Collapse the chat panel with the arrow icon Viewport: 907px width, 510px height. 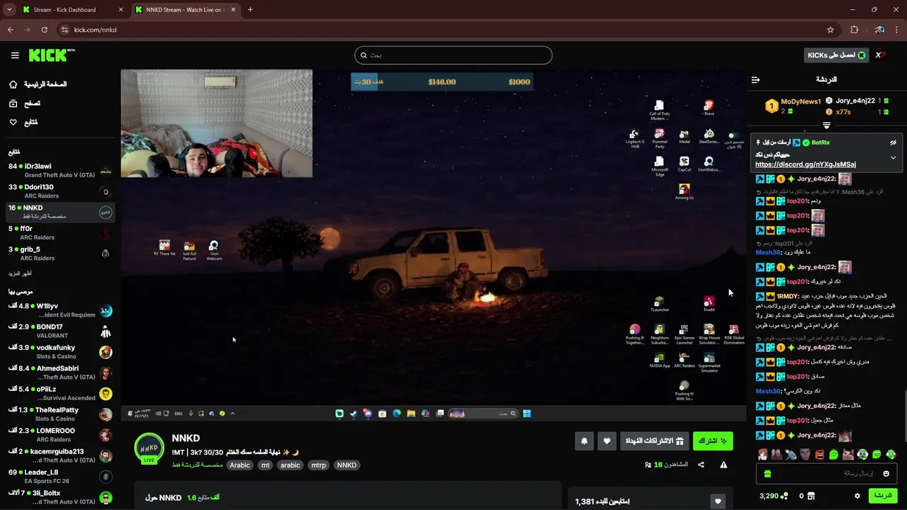click(x=755, y=79)
